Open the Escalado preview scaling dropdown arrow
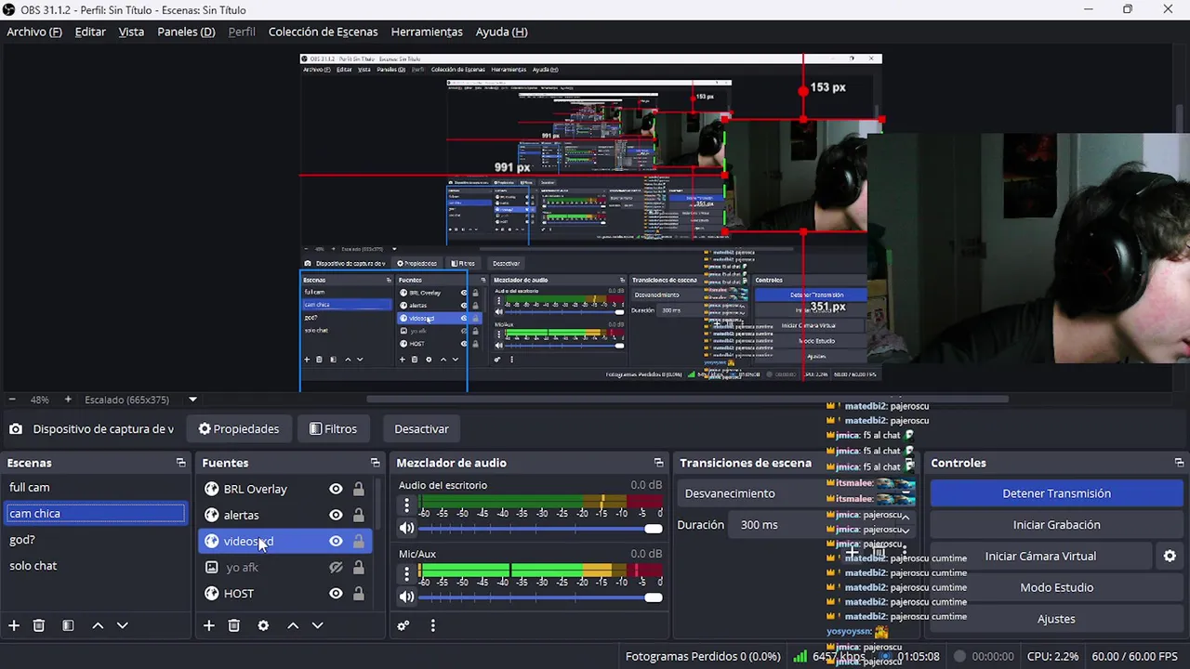 pos(192,400)
